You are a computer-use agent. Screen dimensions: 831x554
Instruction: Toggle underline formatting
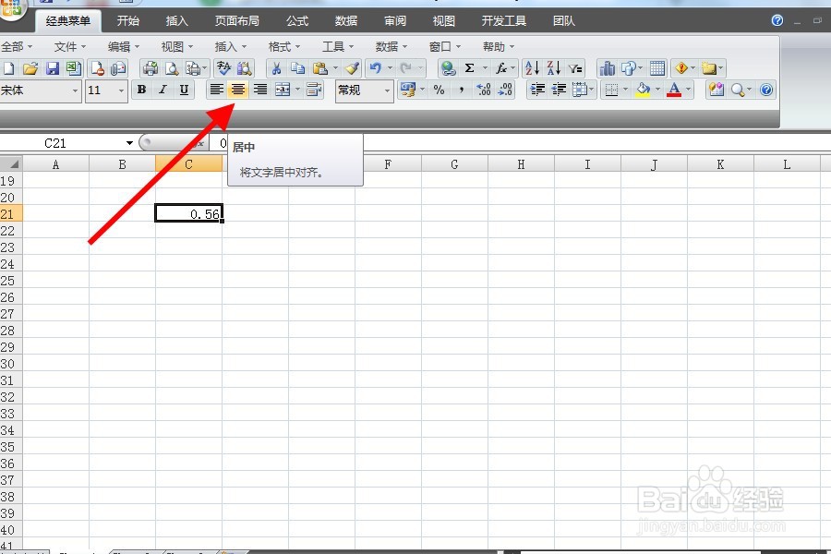184,90
